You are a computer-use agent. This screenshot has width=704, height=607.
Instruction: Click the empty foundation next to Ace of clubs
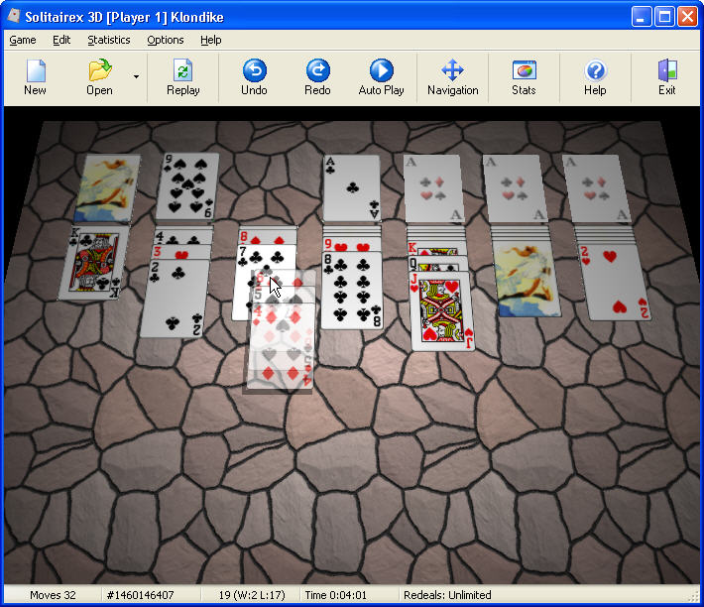point(433,188)
